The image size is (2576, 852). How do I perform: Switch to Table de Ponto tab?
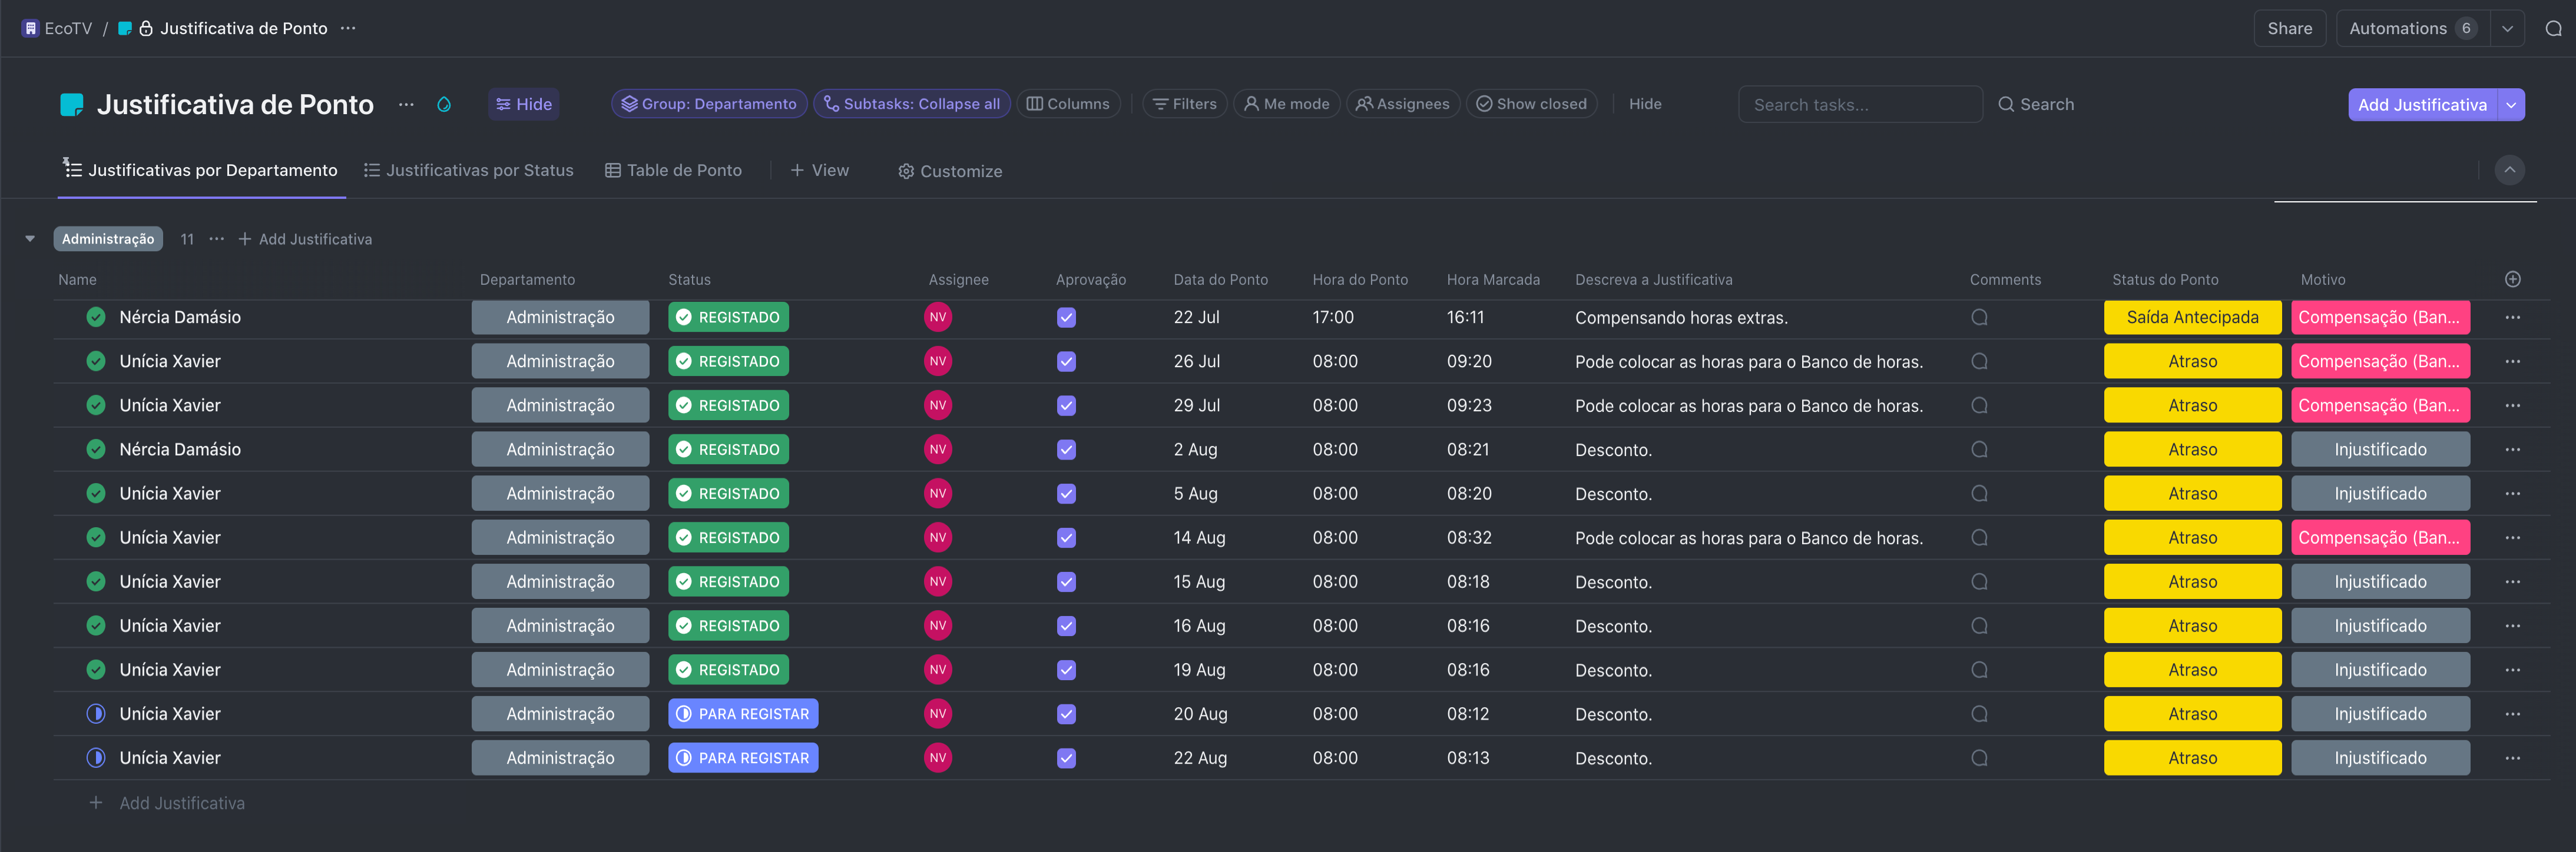coord(673,171)
